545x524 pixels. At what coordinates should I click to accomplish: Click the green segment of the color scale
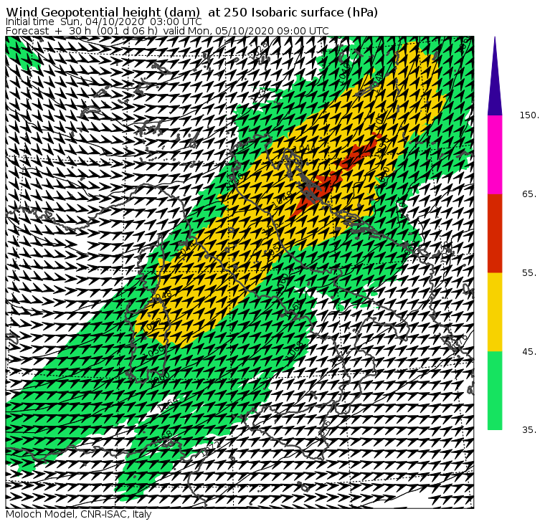[x=495, y=391]
